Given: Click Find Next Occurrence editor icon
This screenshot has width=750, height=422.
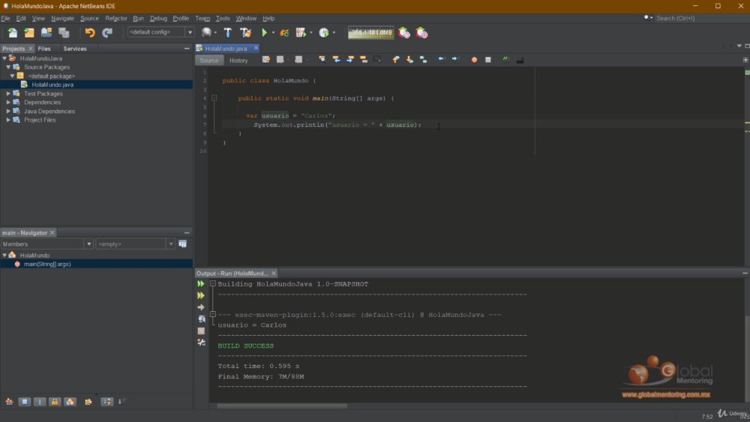Looking at the screenshot, I should (x=350, y=60).
